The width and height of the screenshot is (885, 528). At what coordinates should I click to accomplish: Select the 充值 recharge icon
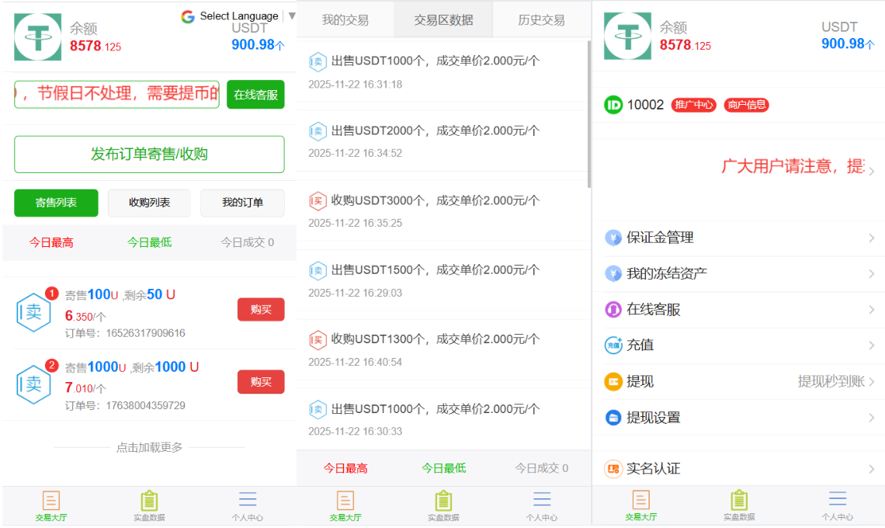tap(613, 345)
